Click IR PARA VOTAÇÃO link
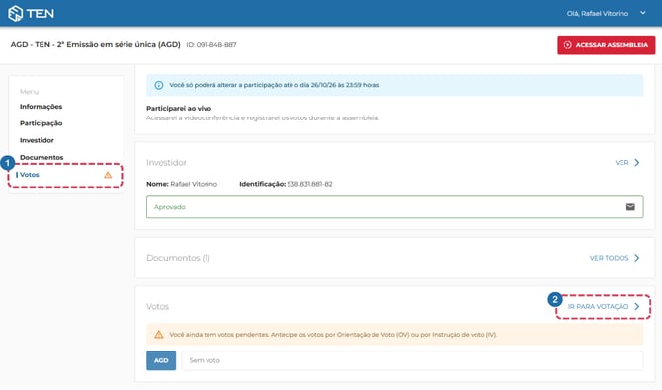The image size is (662, 390). click(598, 307)
